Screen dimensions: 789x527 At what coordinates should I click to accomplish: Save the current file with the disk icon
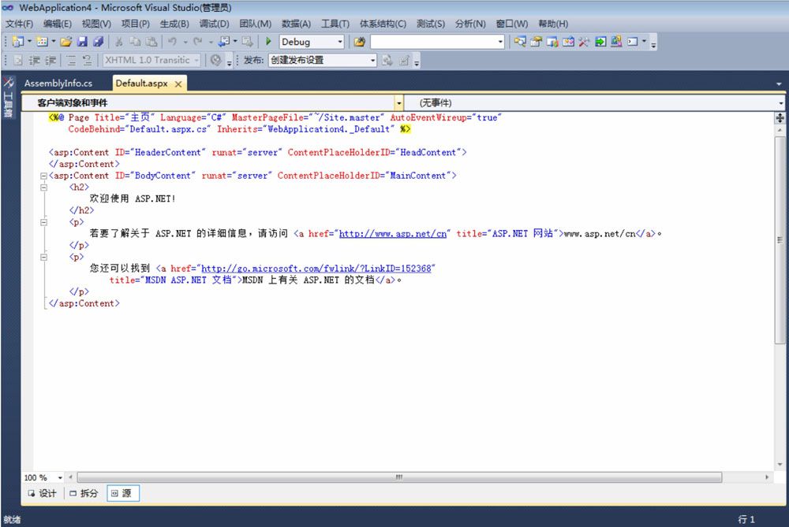(x=83, y=42)
